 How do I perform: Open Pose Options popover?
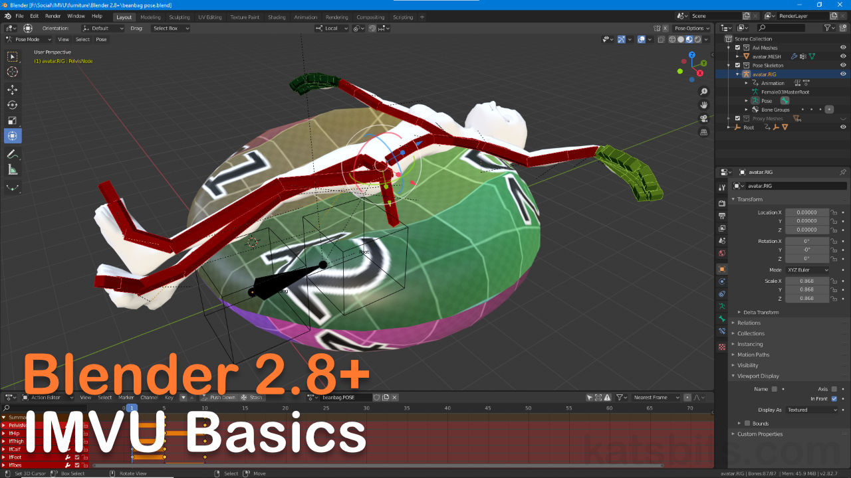click(x=691, y=29)
